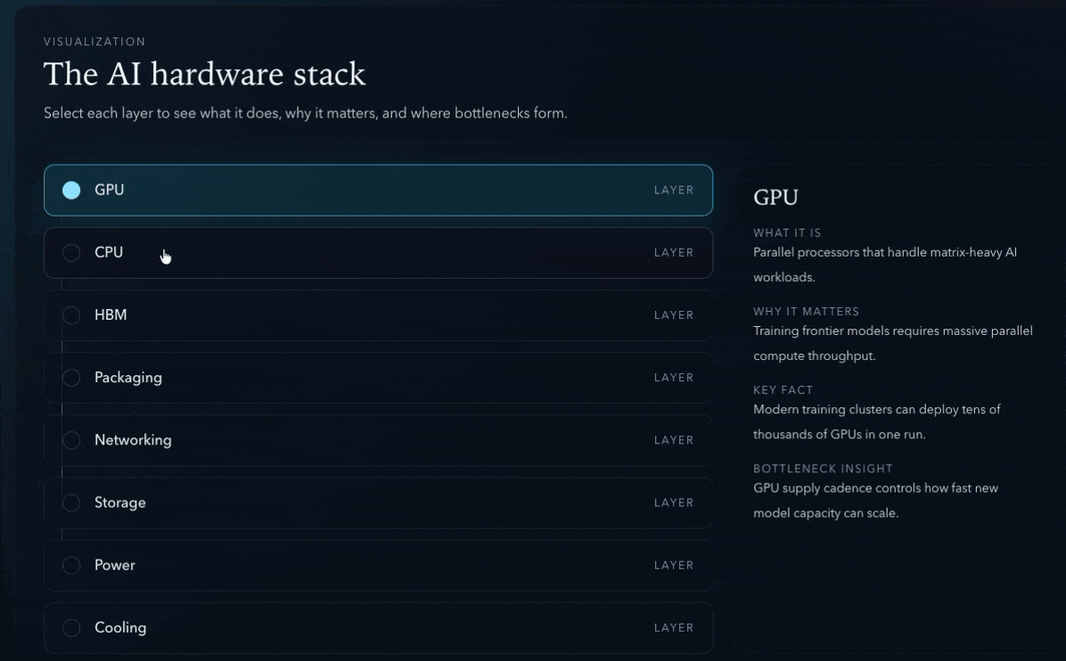This screenshot has width=1066, height=661.
Task: Click the Cooling layer circle indicator
Action: [71, 627]
